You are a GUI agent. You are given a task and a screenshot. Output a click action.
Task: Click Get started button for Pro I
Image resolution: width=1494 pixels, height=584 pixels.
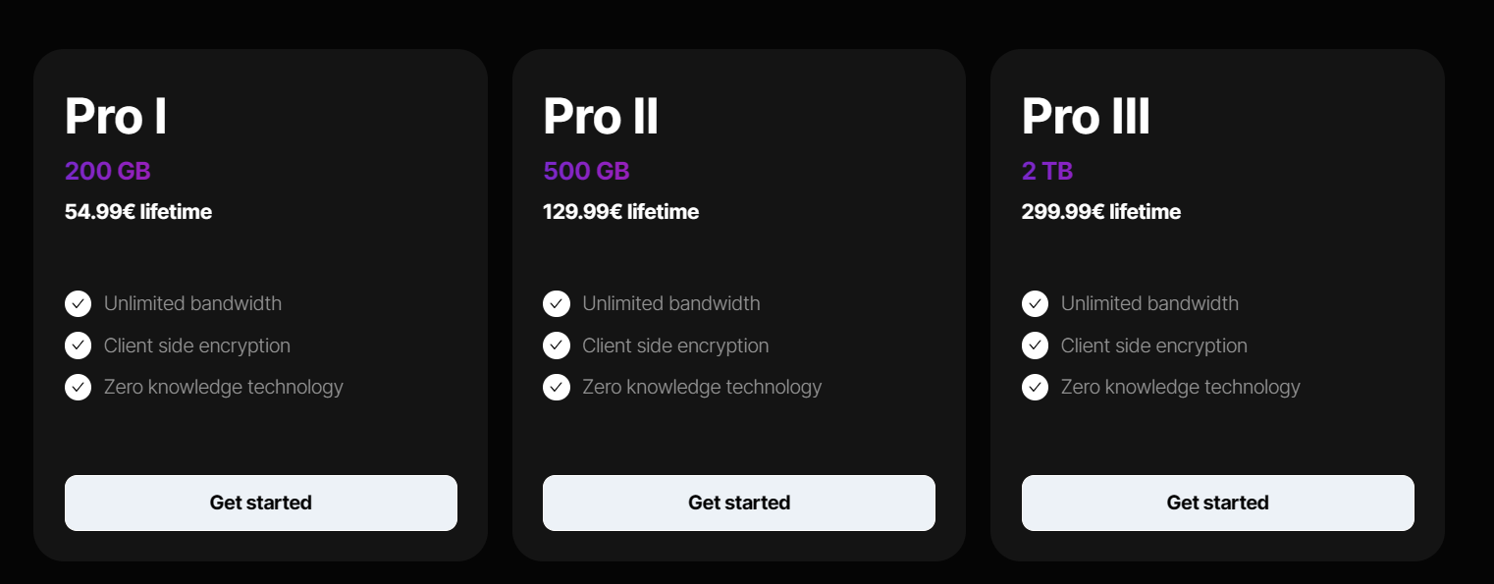[260, 503]
